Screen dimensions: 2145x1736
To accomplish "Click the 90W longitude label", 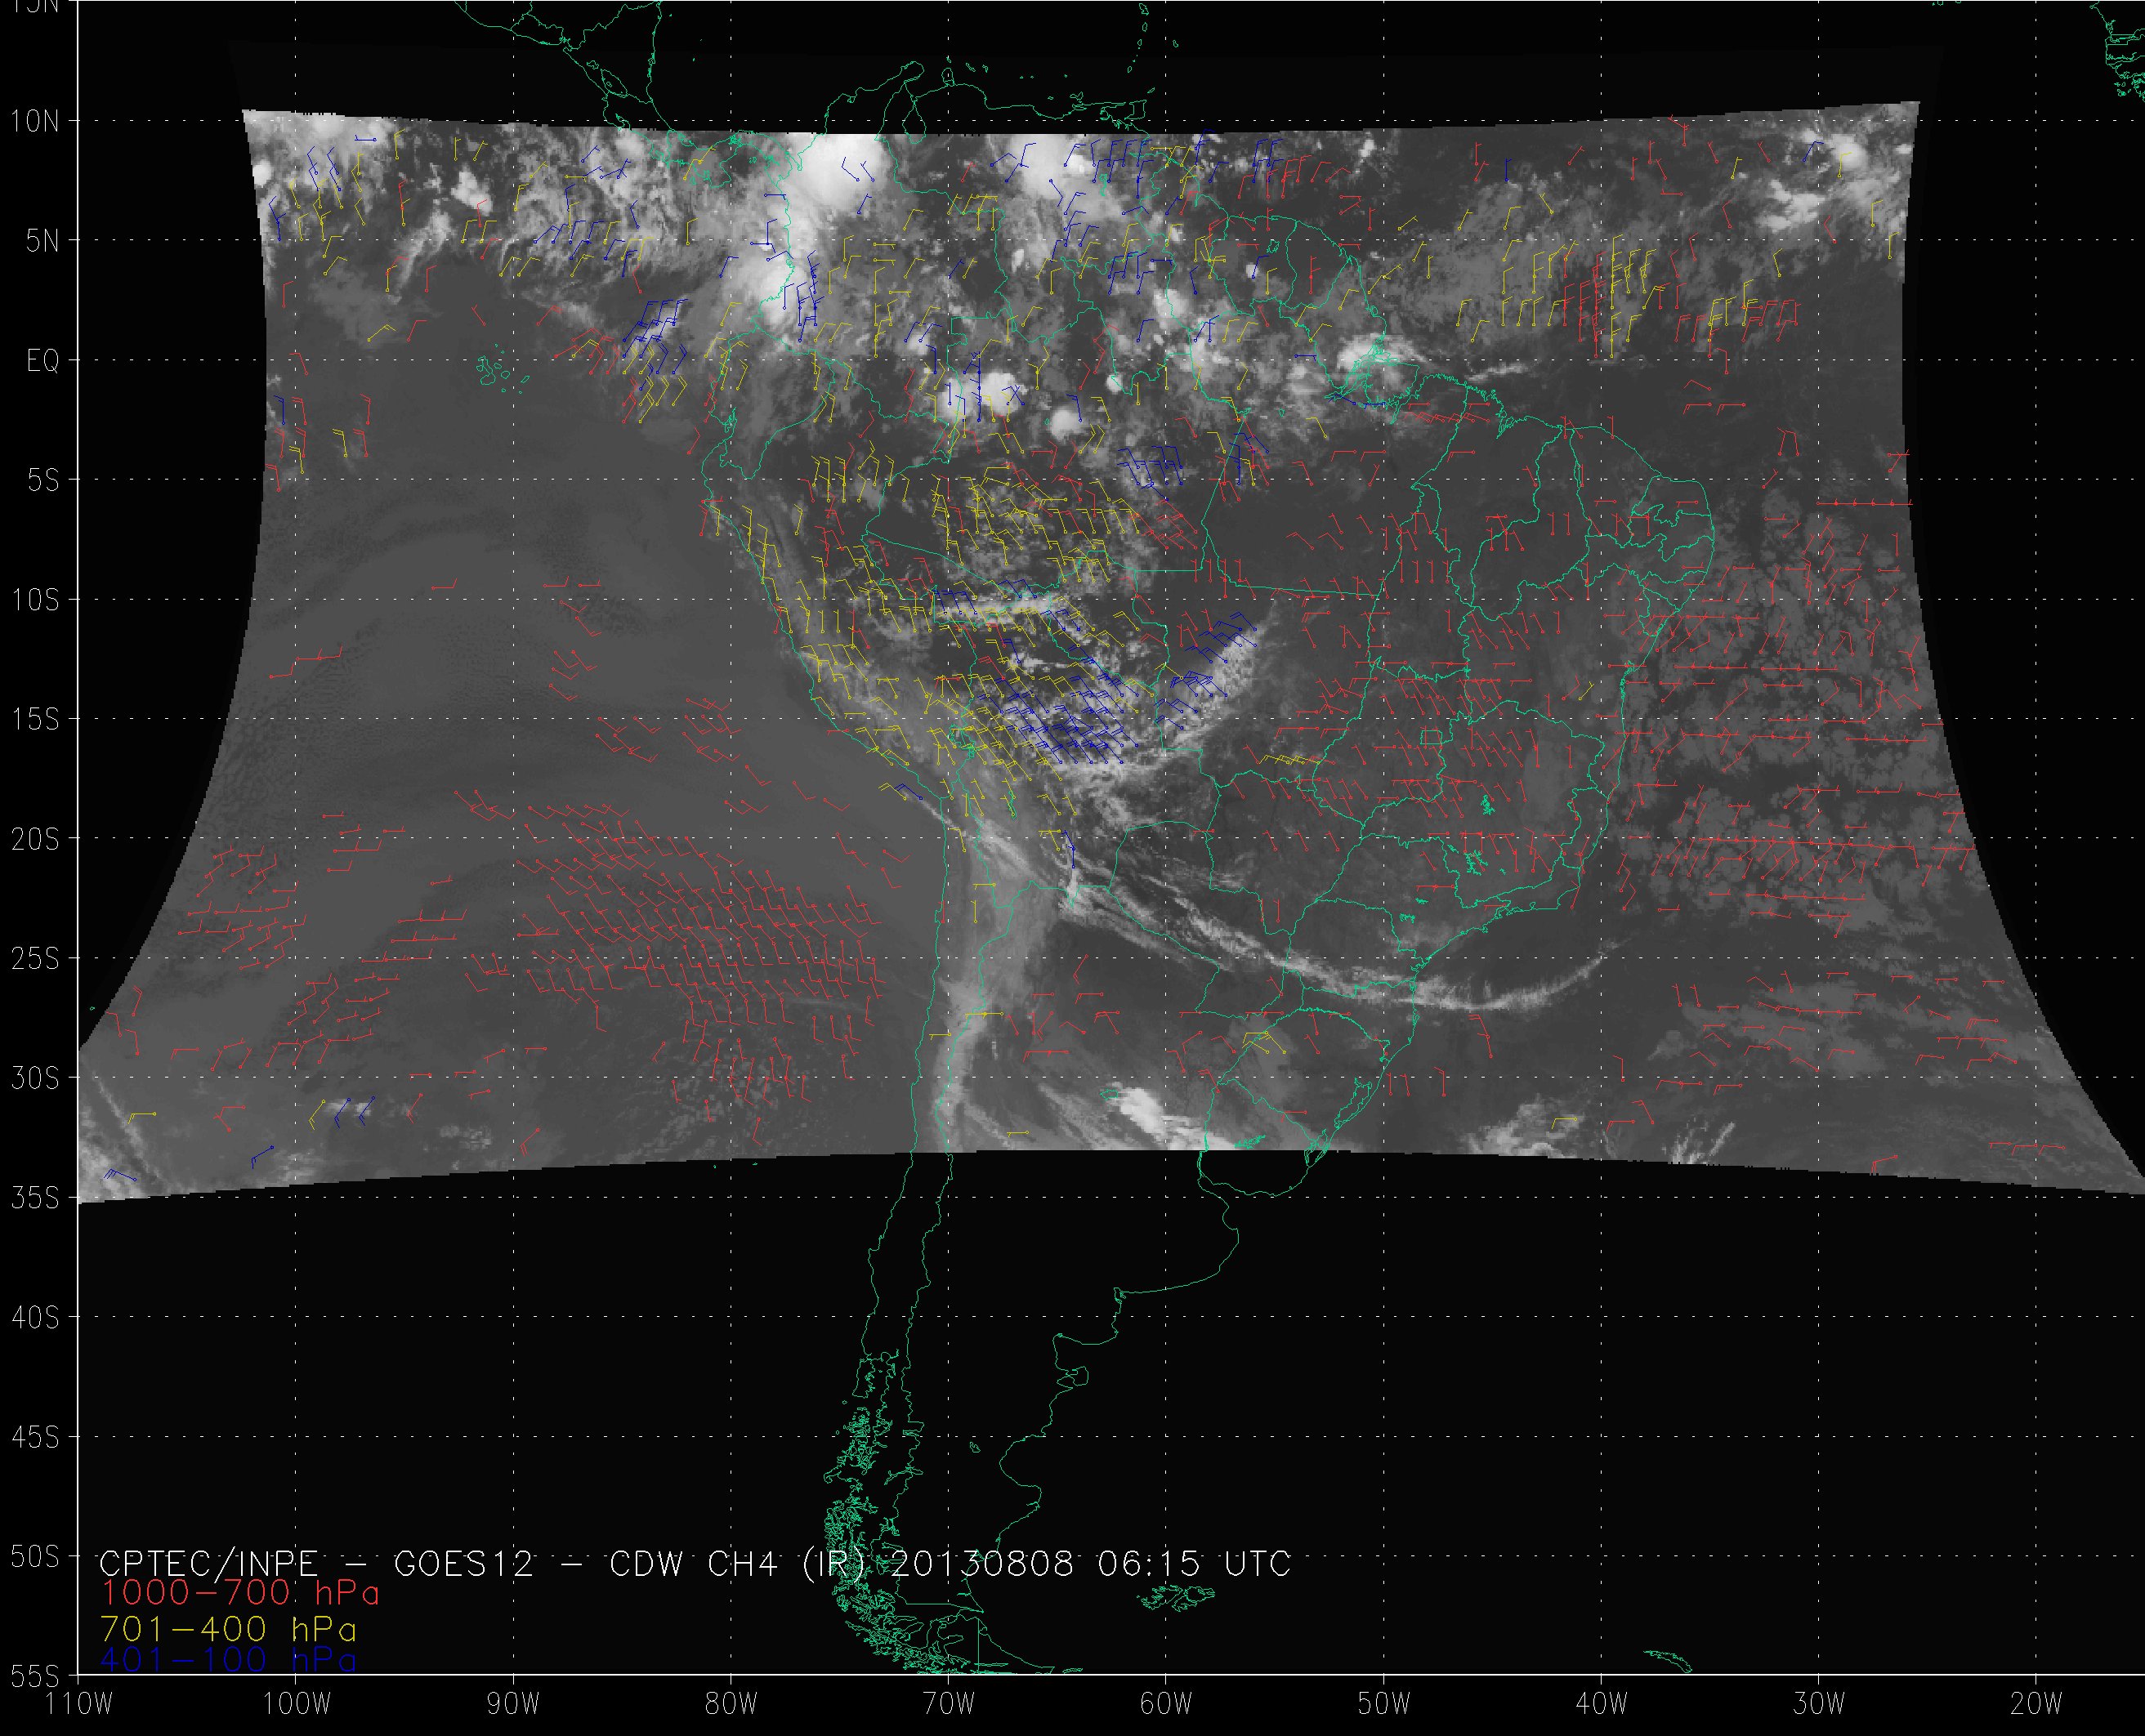I will pyautogui.click(x=513, y=1703).
